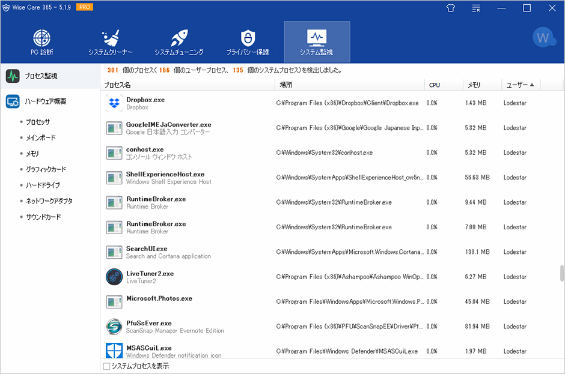Click the MSASCuiL.exe Defender shield icon
Viewport: 565px width, 374px height.
114,351
